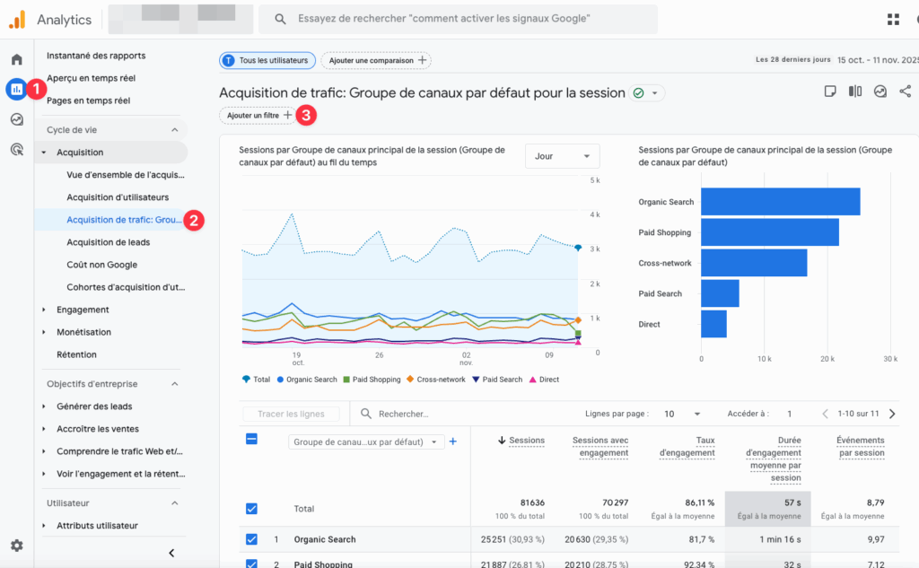Viewport: 919px width, 568px height.
Task: Click the compare columns icon
Action: [x=855, y=92]
